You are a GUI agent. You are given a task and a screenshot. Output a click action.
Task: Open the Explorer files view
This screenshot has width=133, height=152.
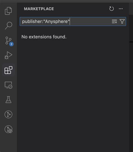(8, 11)
